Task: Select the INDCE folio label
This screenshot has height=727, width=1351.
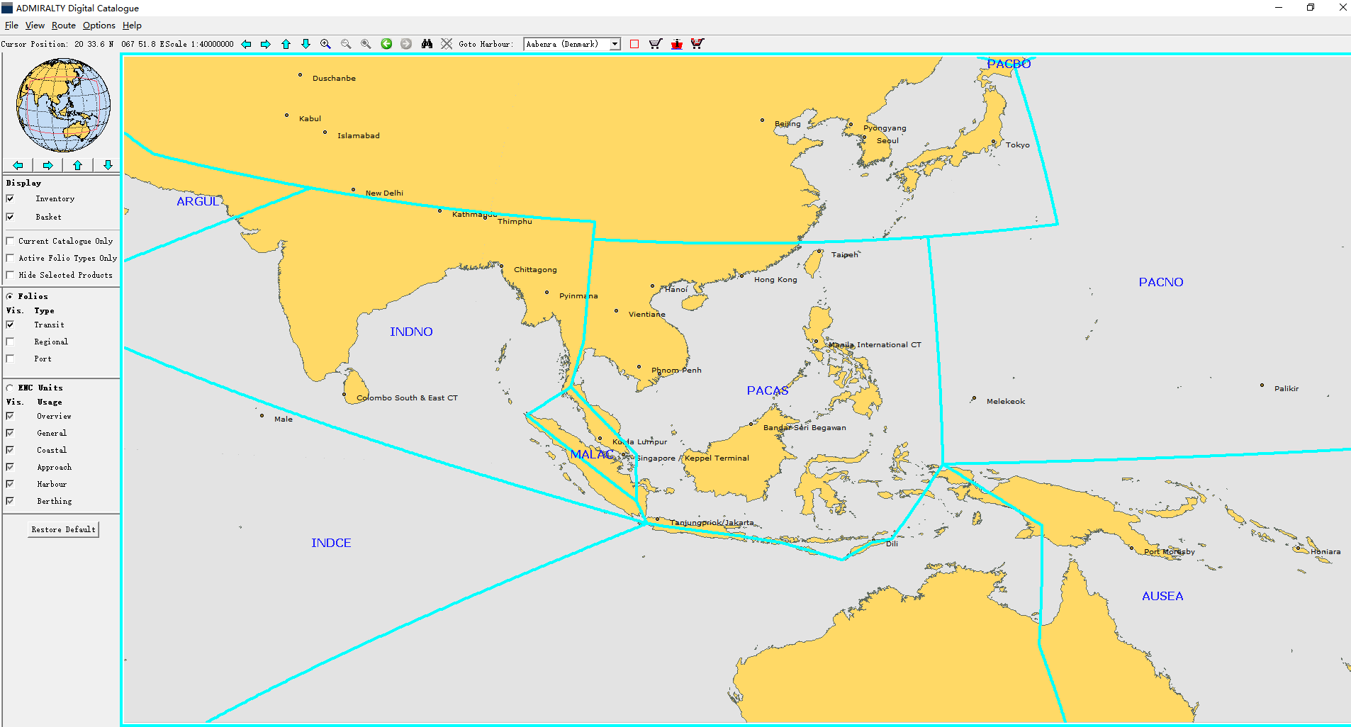Action: 331,543
